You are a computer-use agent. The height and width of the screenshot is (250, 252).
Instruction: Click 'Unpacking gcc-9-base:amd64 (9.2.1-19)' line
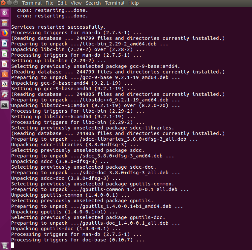[72, 83]
